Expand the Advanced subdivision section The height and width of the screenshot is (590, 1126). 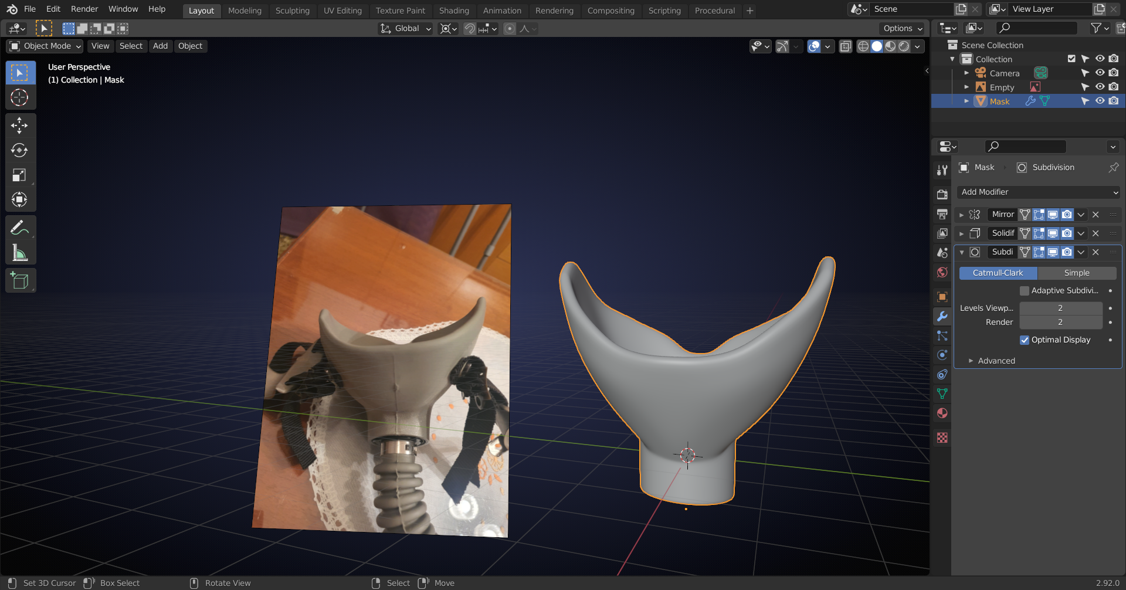pos(996,361)
